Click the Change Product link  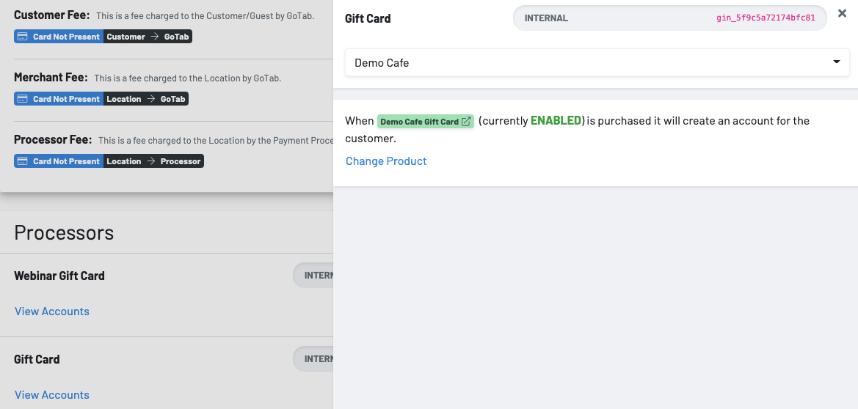[x=386, y=161]
